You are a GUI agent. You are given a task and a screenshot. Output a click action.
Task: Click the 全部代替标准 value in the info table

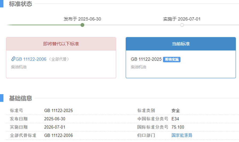coord(58,135)
